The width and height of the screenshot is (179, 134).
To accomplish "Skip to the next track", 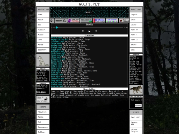I will [96, 31].
